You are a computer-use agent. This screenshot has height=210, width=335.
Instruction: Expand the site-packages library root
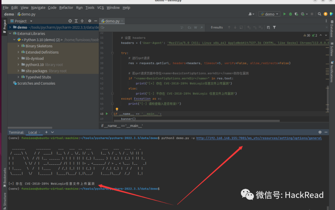pos(18,71)
